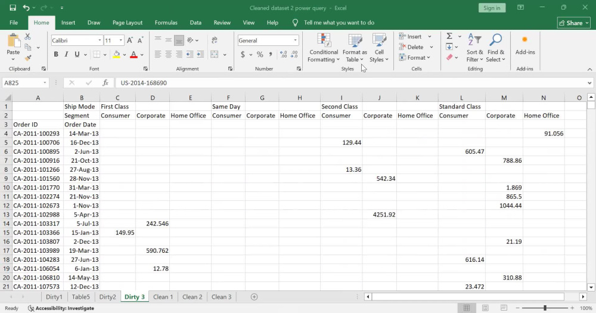Image resolution: width=596 pixels, height=313 pixels.
Task: Open Find & Select menu
Action: [x=496, y=48]
